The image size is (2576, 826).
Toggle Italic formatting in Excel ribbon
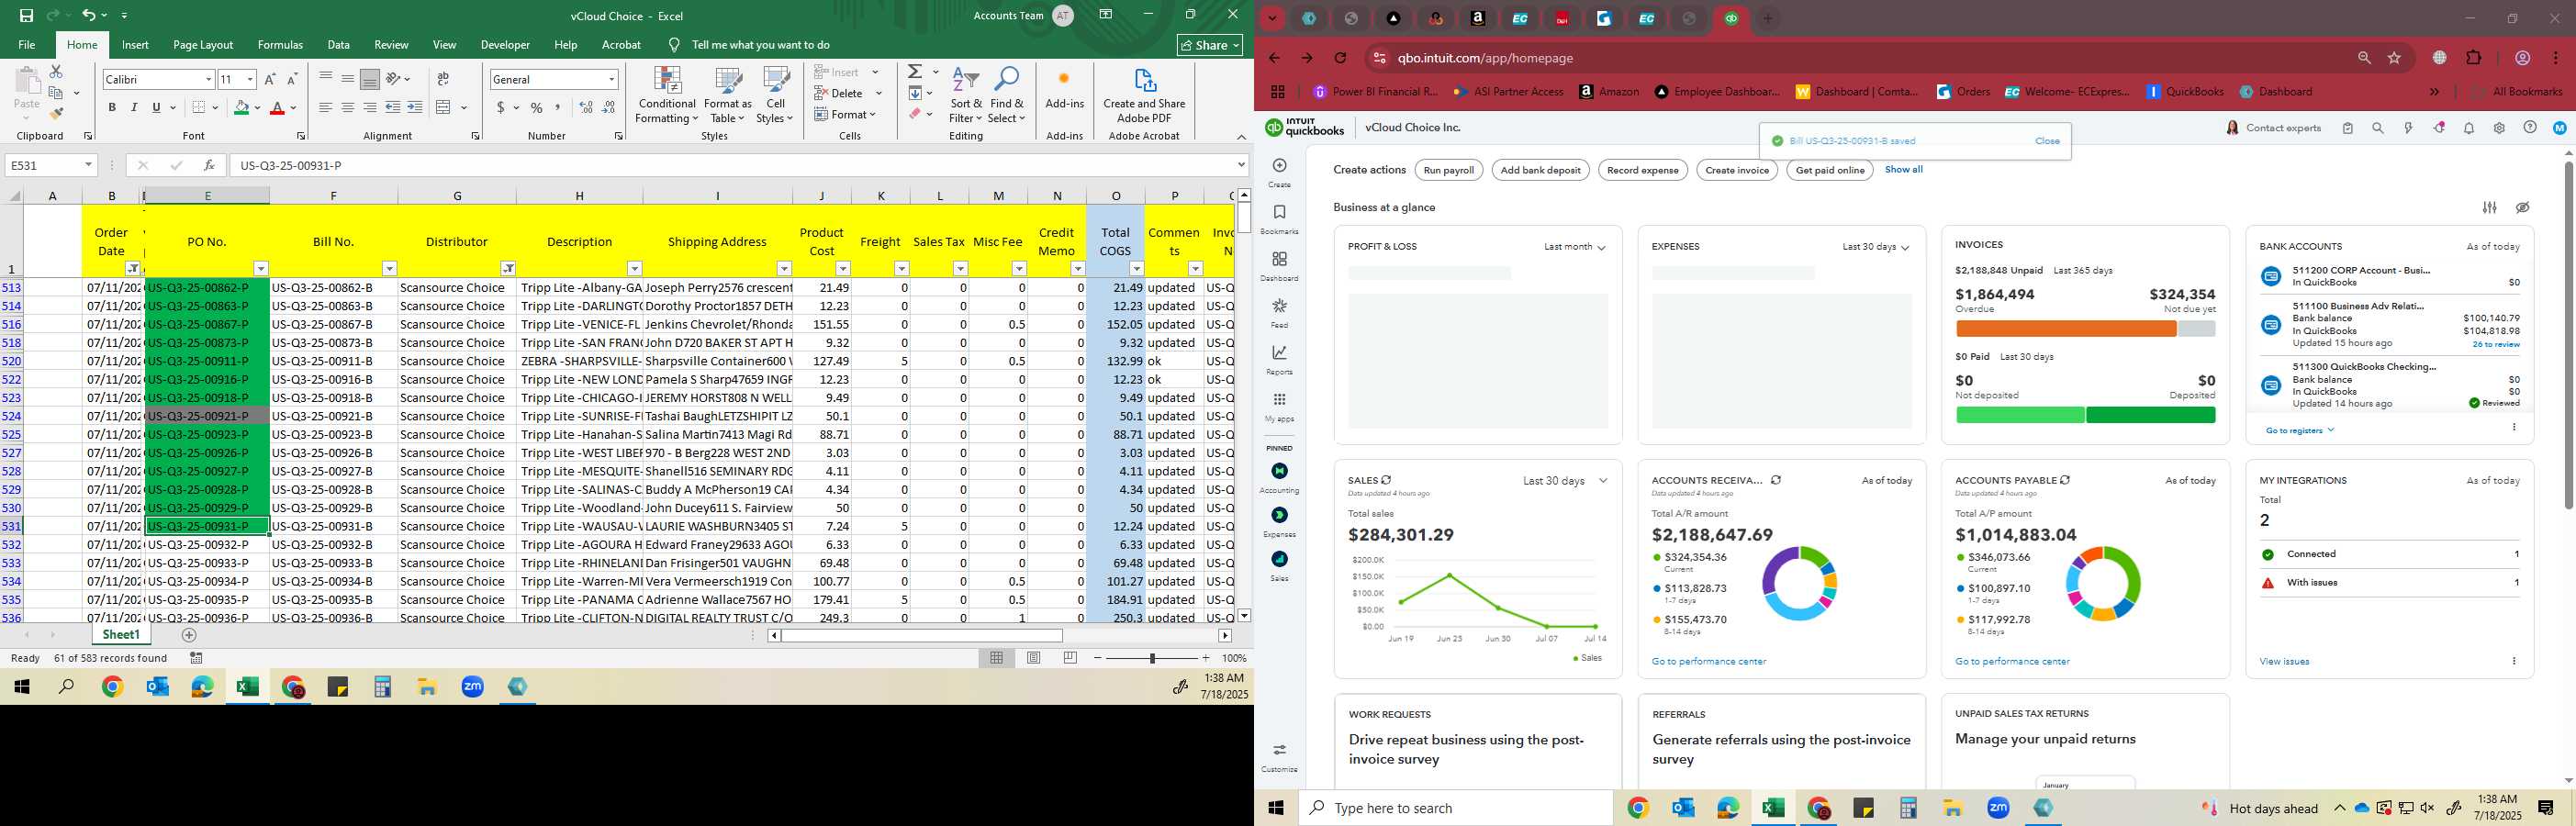[134, 108]
